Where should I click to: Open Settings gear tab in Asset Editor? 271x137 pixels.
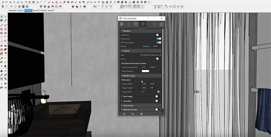click(143, 24)
